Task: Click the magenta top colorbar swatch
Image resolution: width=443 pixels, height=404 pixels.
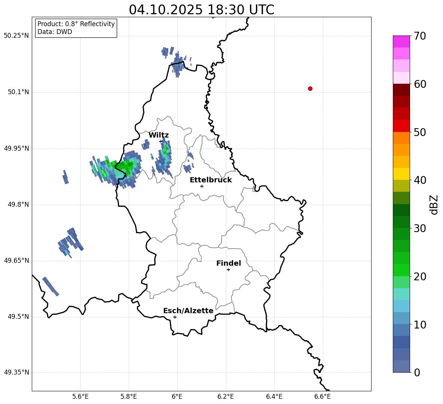Action: [x=401, y=41]
